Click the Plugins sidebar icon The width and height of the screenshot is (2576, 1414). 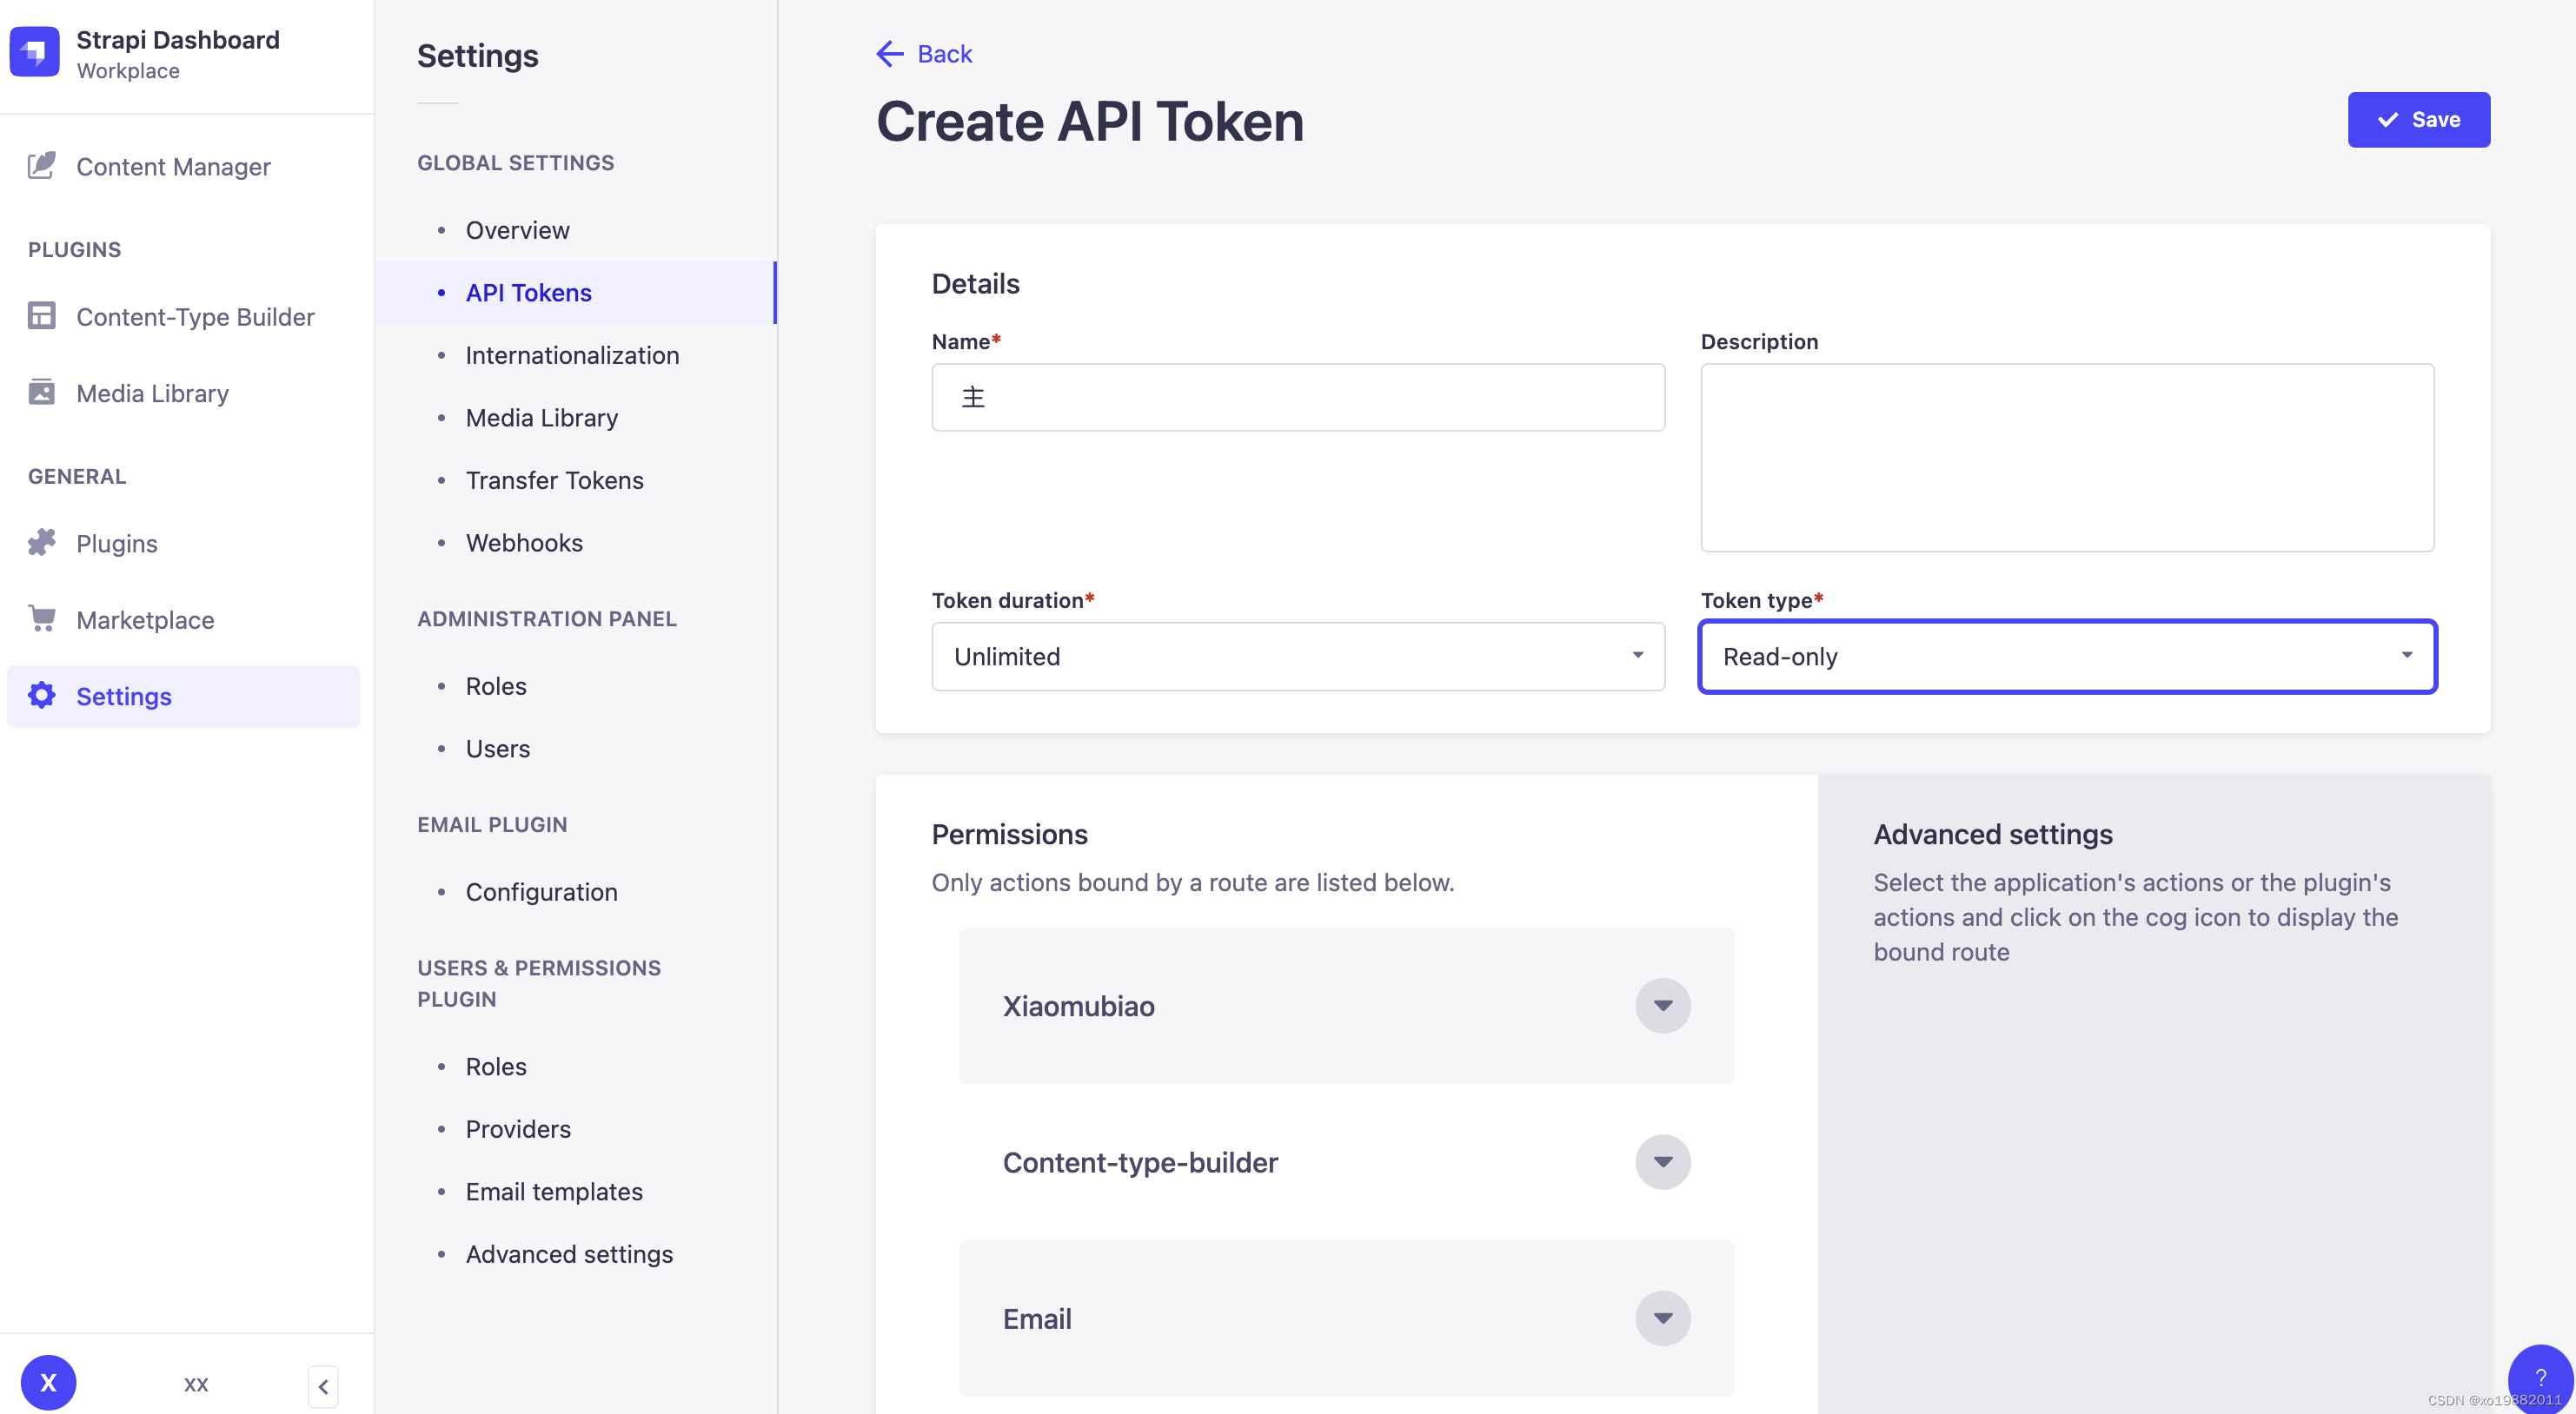click(x=42, y=542)
